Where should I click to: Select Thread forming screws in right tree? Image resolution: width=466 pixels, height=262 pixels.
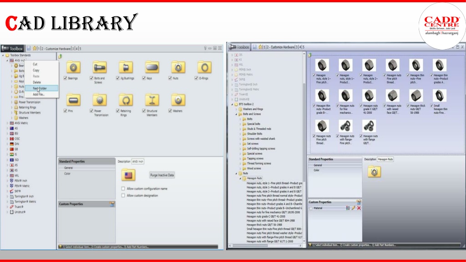[259, 163]
